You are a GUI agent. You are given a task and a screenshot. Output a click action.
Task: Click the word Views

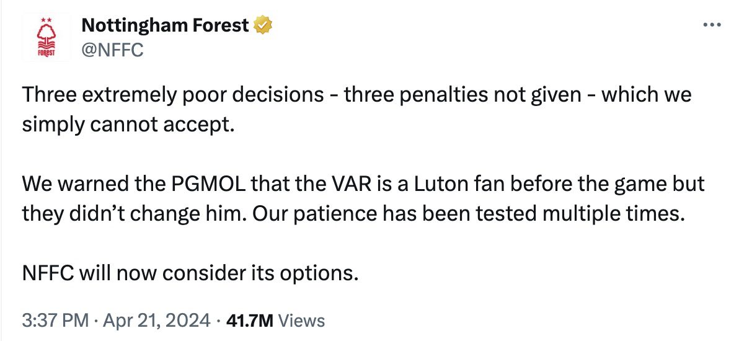pos(302,321)
